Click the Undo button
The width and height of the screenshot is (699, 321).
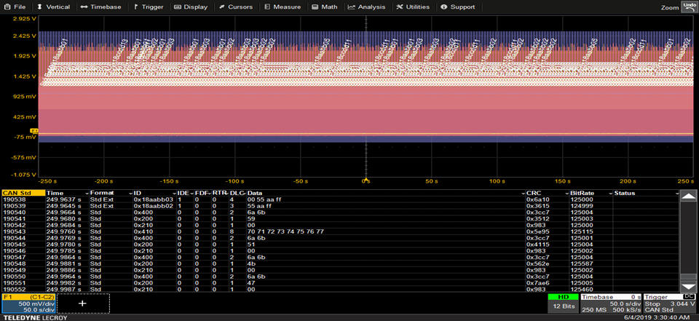coord(688,7)
